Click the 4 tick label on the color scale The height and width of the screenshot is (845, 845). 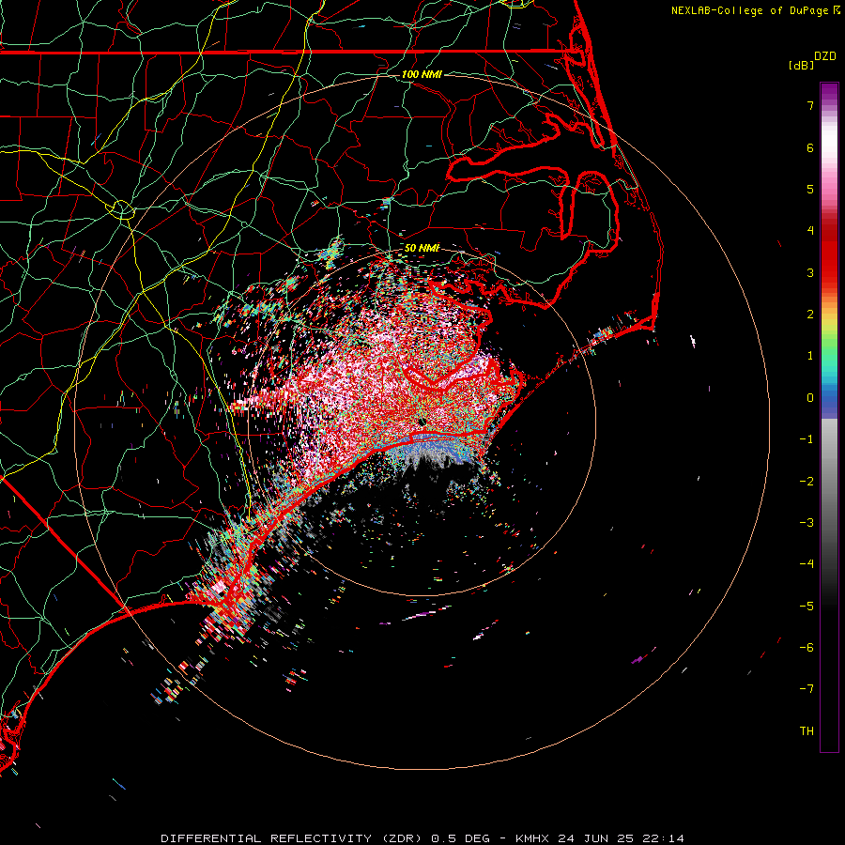click(810, 231)
